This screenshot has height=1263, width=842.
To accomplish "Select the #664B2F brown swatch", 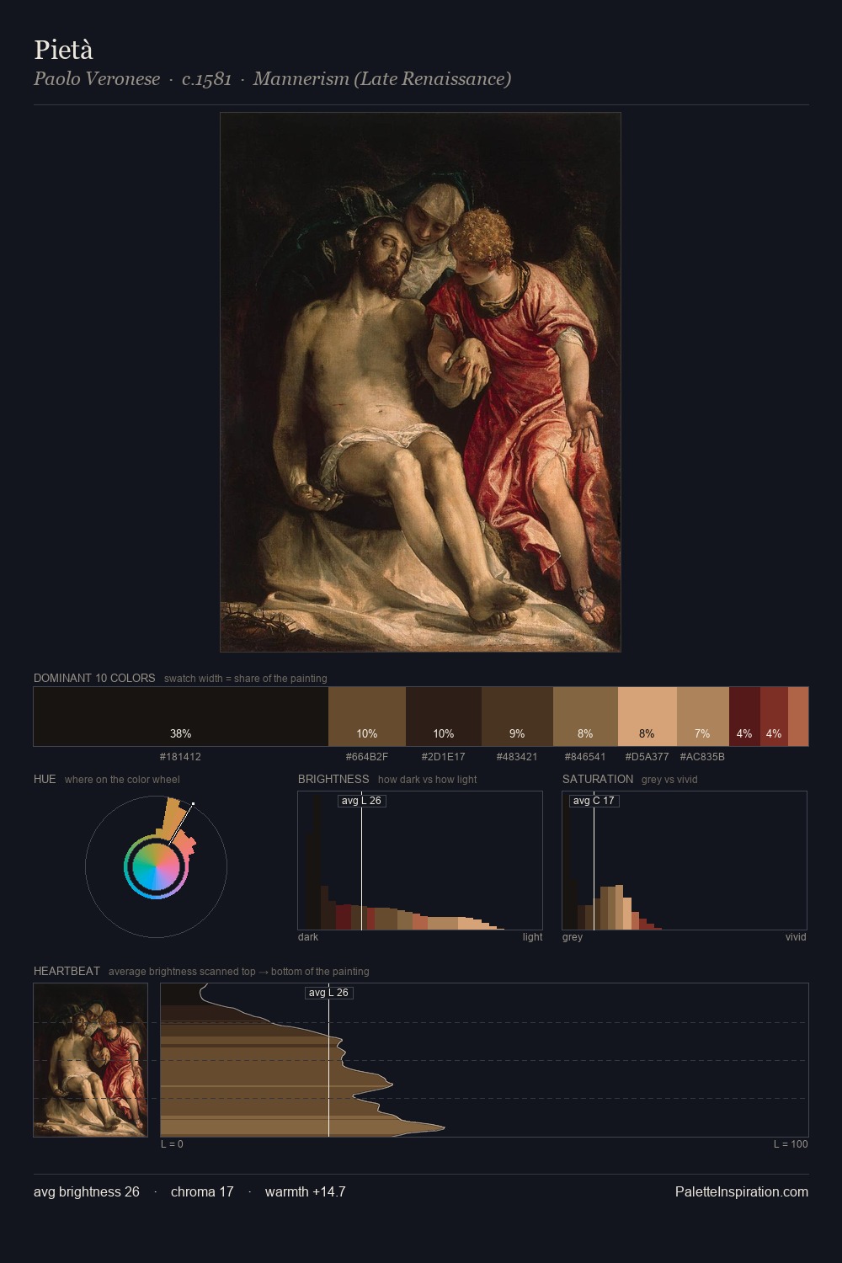I will (367, 717).
